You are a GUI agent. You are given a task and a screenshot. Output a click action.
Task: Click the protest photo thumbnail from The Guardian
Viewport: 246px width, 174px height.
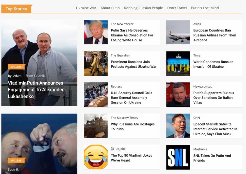pos(96,63)
